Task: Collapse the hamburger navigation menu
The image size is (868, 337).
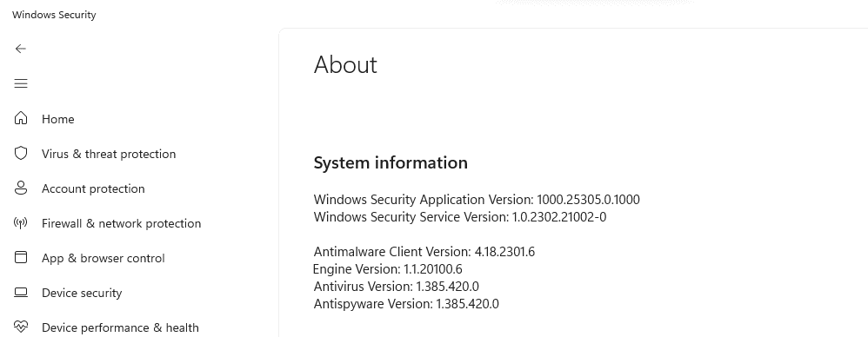Action: coord(21,83)
